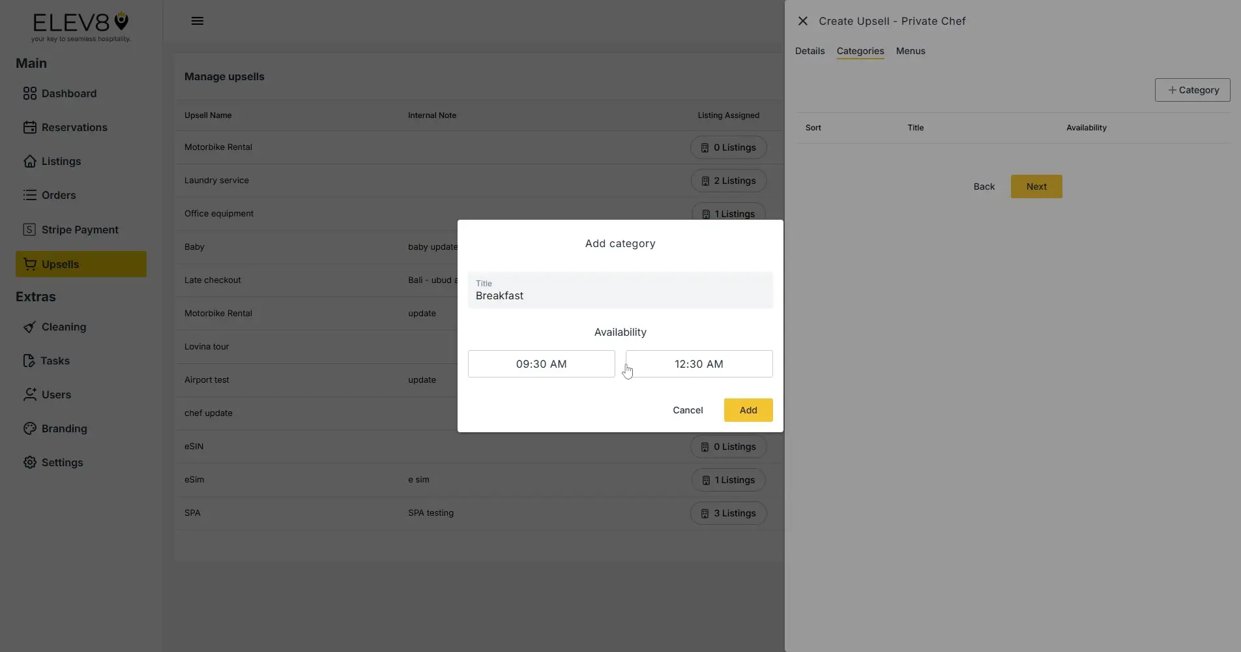Switch to the Menus tab

coord(911,51)
